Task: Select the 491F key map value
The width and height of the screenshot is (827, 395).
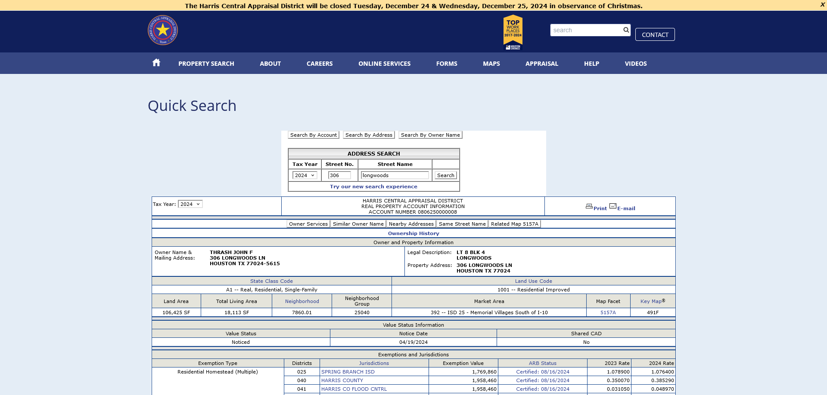Action: coord(653,312)
